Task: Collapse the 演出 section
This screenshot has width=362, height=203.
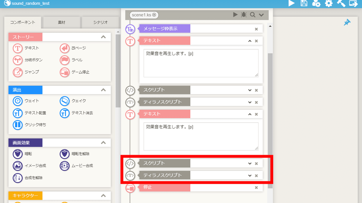Action: point(103,90)
